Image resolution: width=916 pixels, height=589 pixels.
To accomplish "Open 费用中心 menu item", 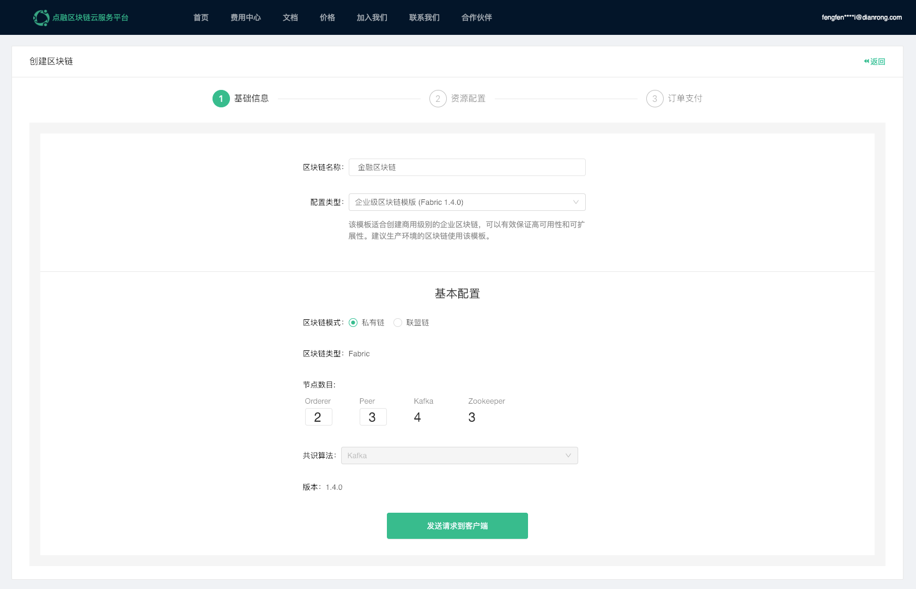I will 246,17.
